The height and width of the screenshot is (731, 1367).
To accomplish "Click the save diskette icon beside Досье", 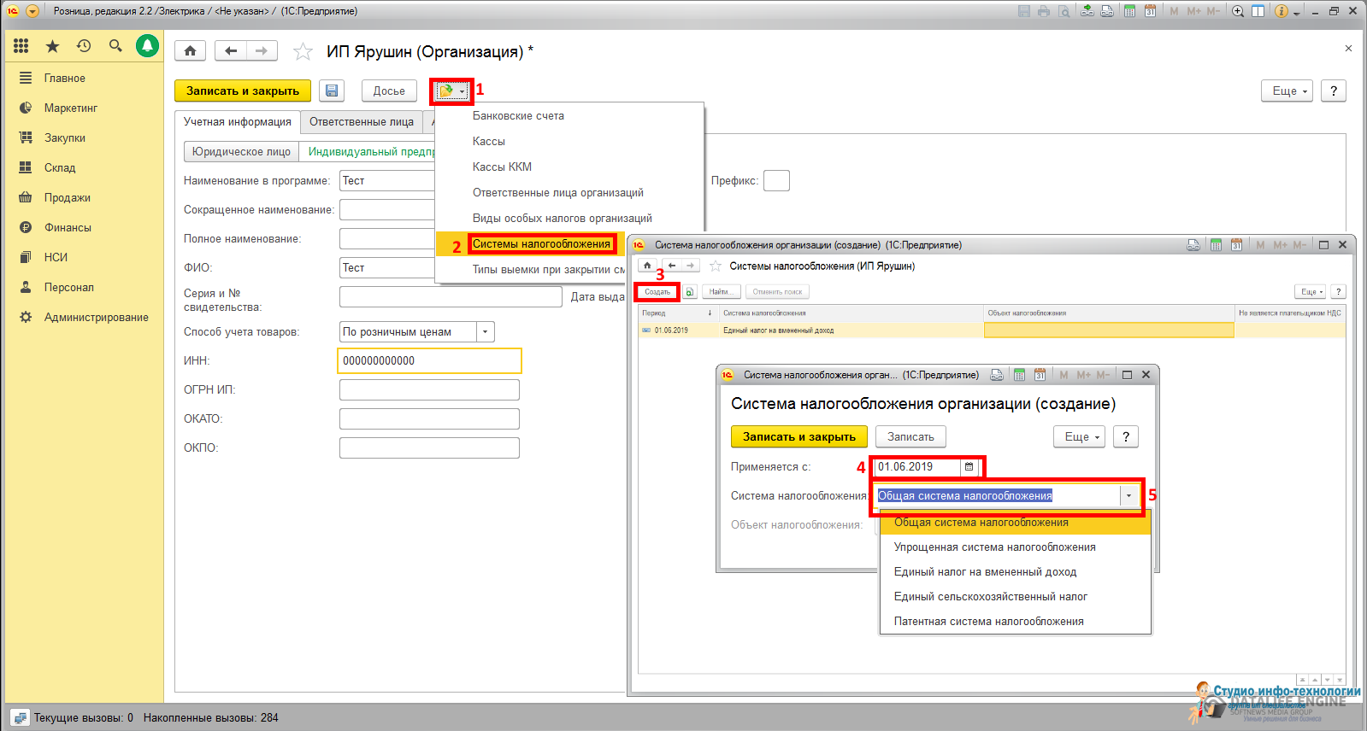I will coord(332,91).
